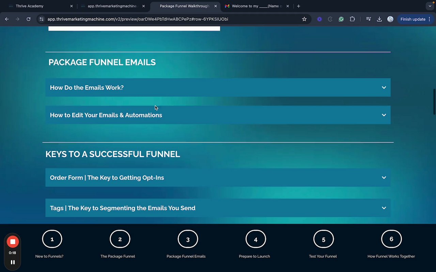Open the Extensions puzzle piece menu
This screenshot has height=272, width=436.
click(352, 19)
